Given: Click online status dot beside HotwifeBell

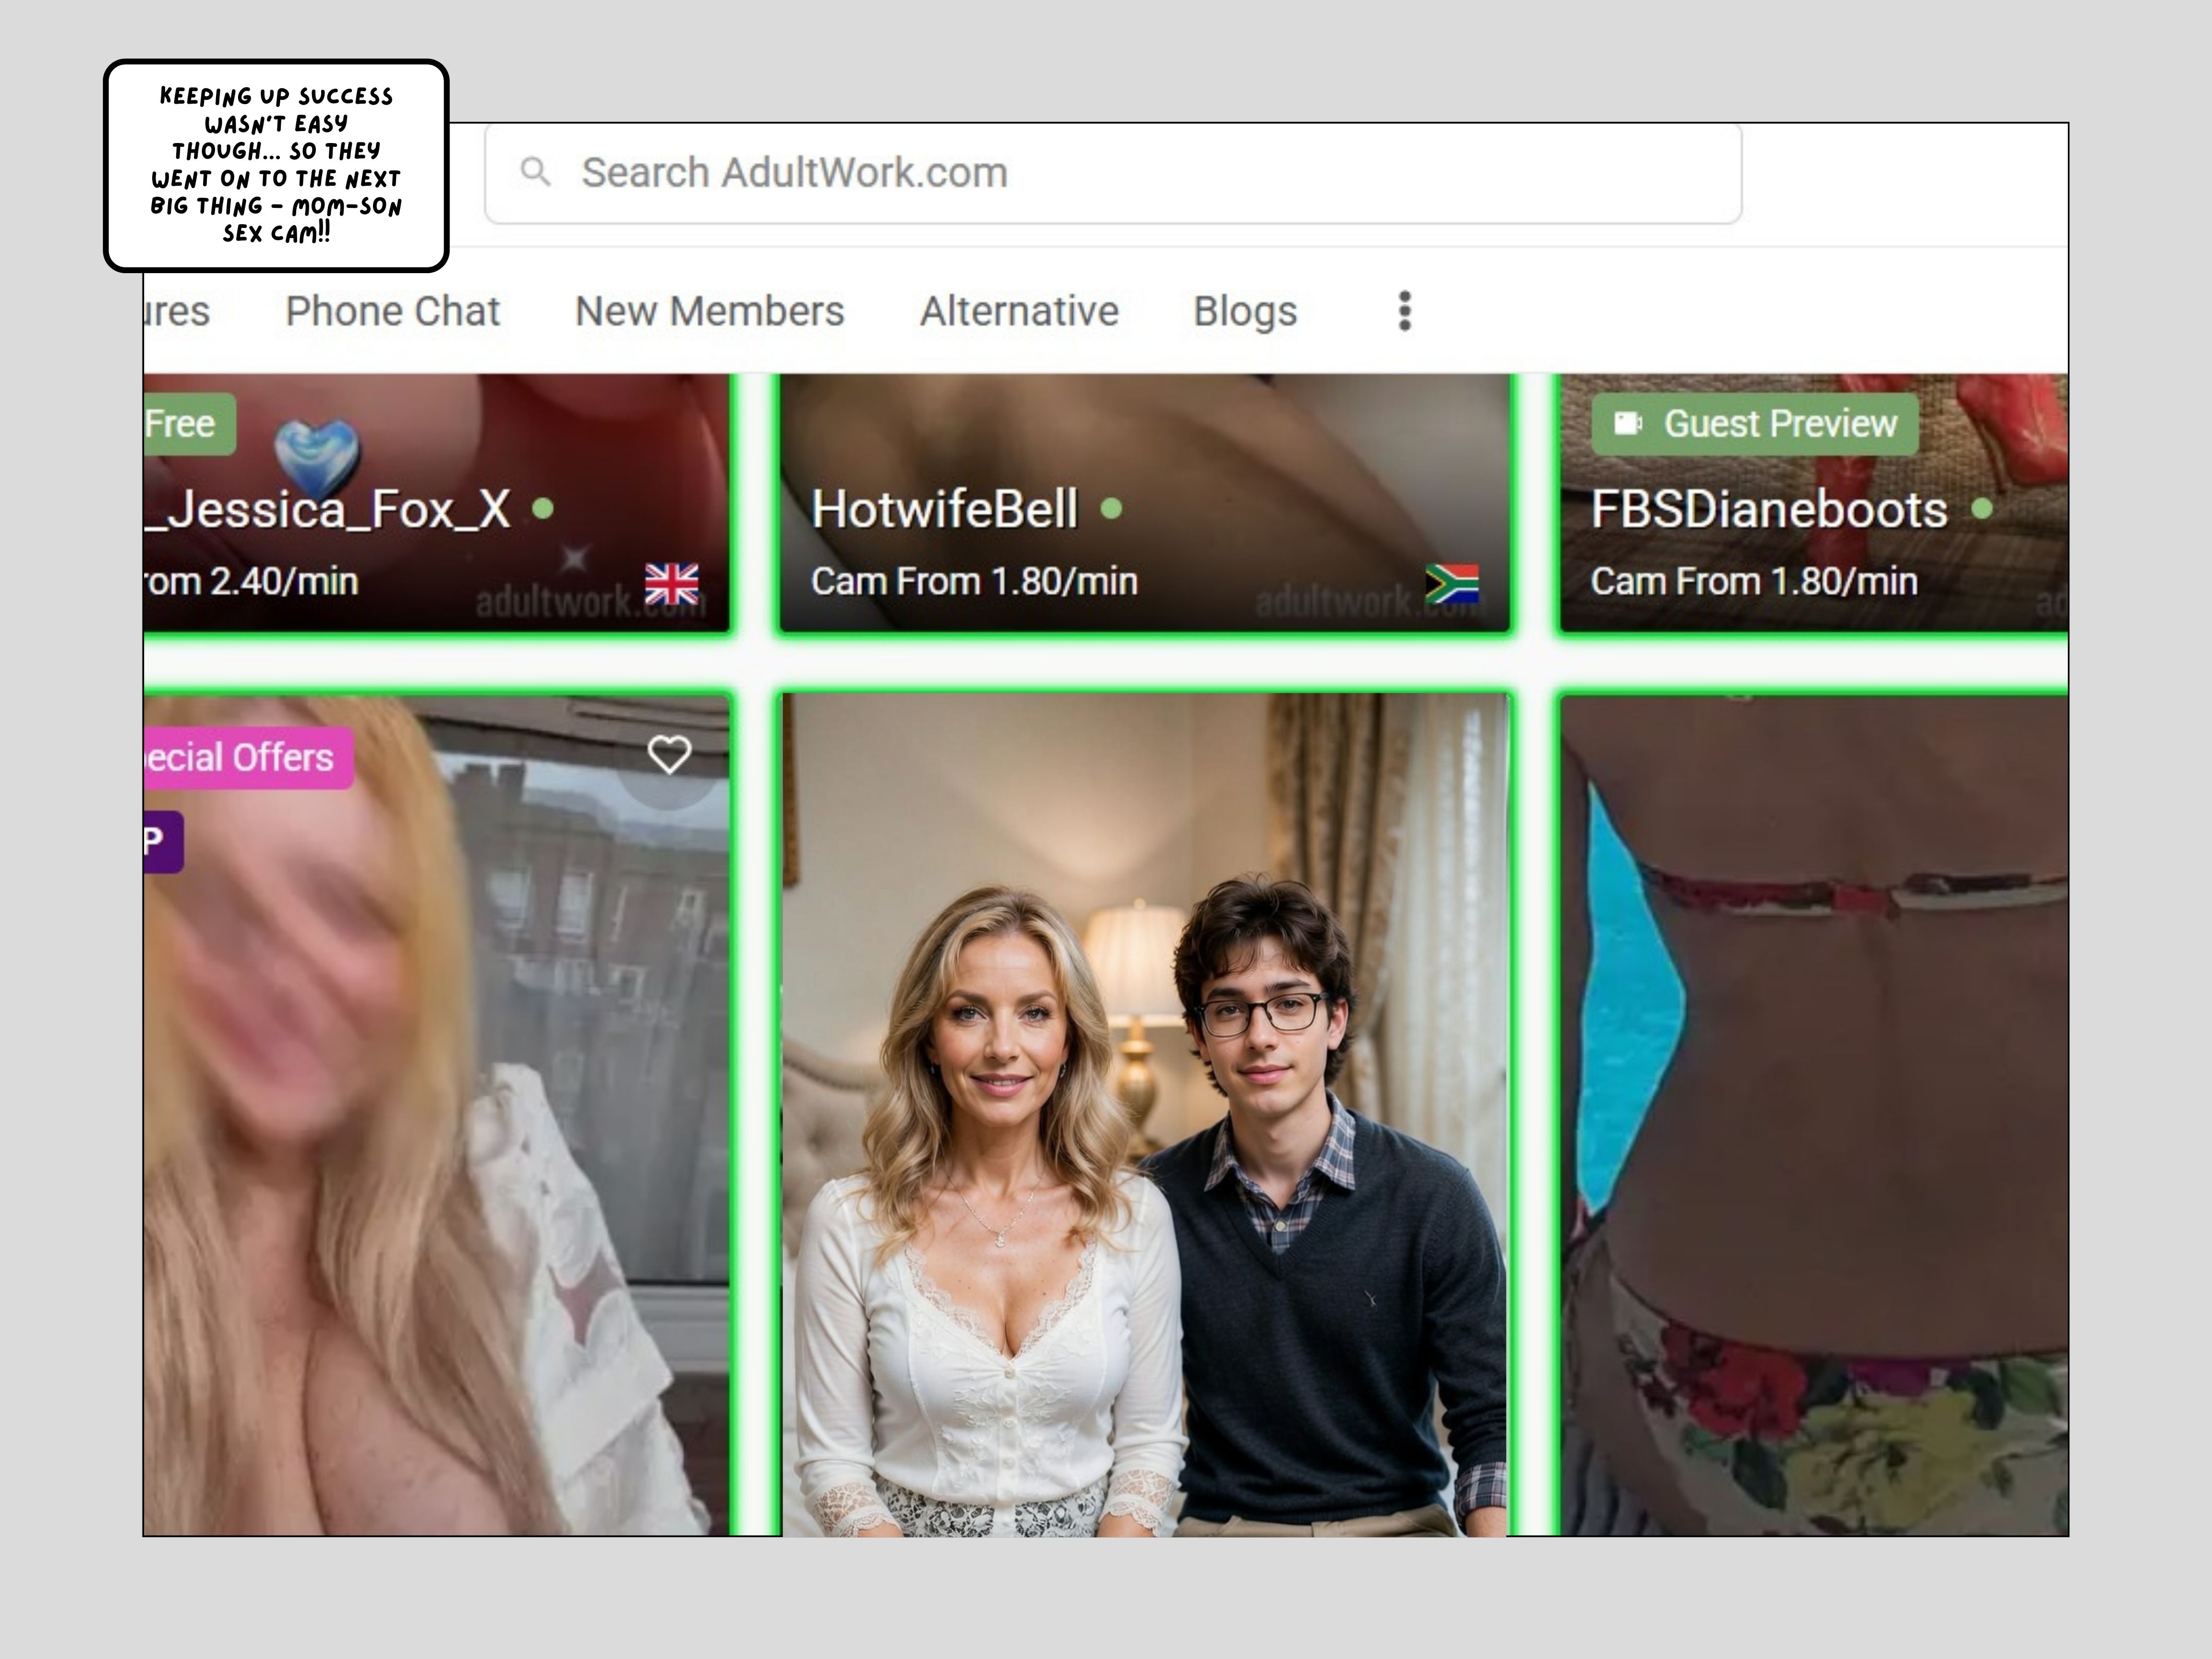Looking at the screenshot, I should pos(1111,509).
